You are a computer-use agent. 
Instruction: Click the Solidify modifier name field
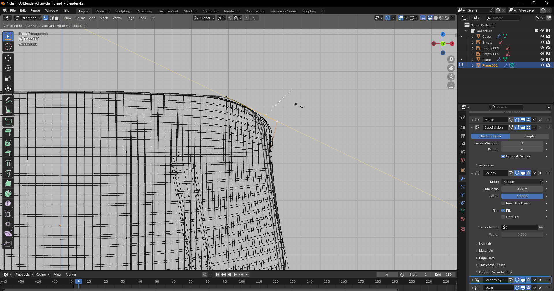495,173
